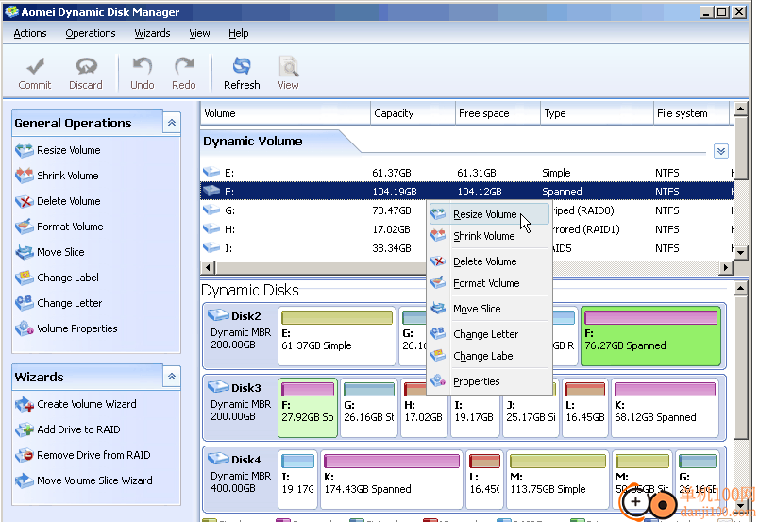Screen dimensions: 759x522
Task: Choose Format Volume in context menu
Action: tap(489, 283)
